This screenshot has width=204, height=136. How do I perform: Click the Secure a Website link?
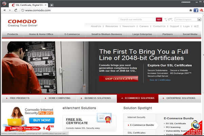[179, 70]
